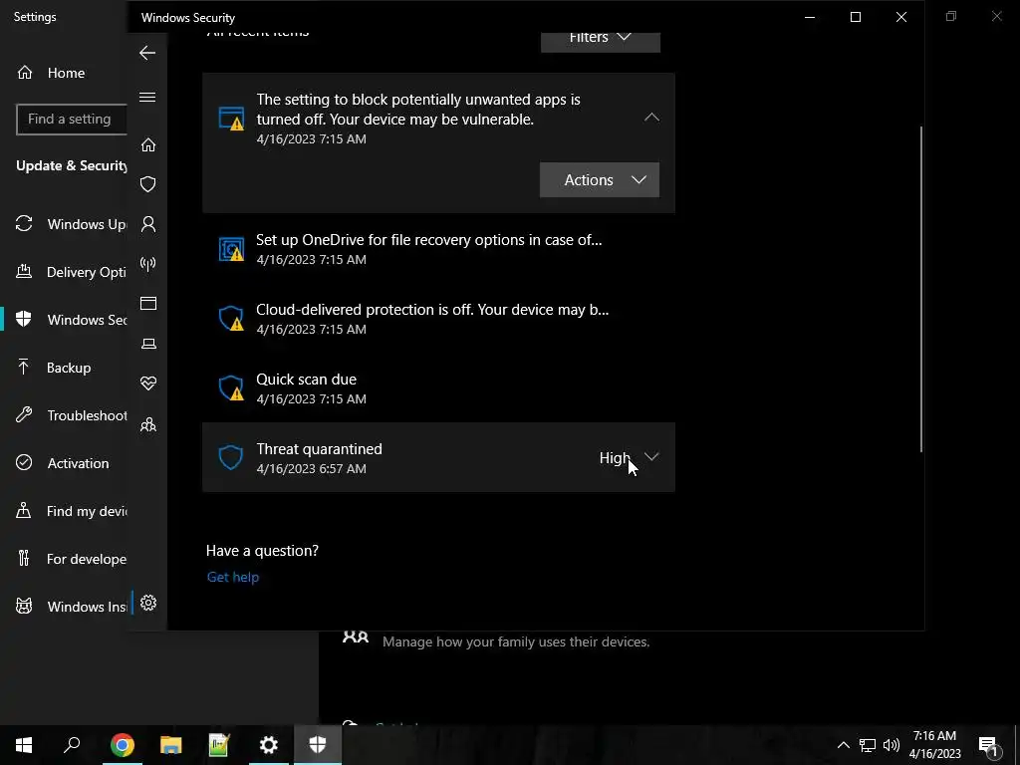The height and width of the screenshot is (765, 1020).
Task: Click the Windows Security vertical scrollbar
Action: click(x=920, y=290)
